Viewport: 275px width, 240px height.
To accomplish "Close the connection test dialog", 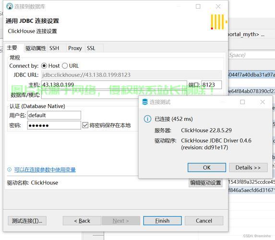I will 263,102.
